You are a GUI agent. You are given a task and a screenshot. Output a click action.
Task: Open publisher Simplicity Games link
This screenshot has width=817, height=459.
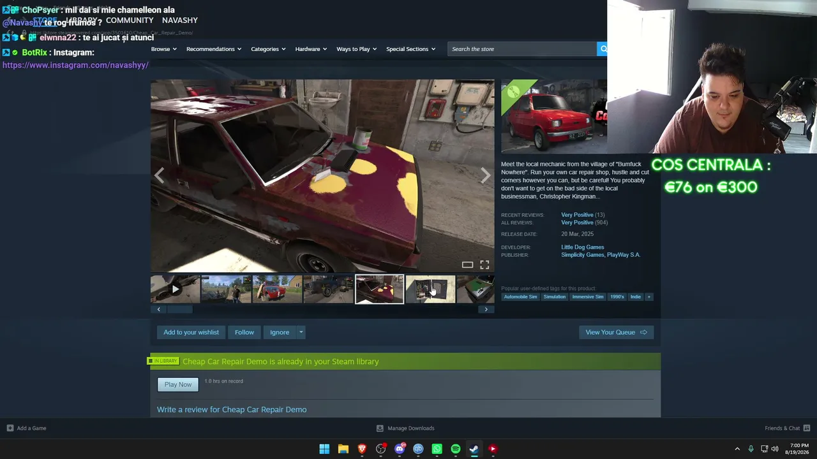click(x=582, y=255)
